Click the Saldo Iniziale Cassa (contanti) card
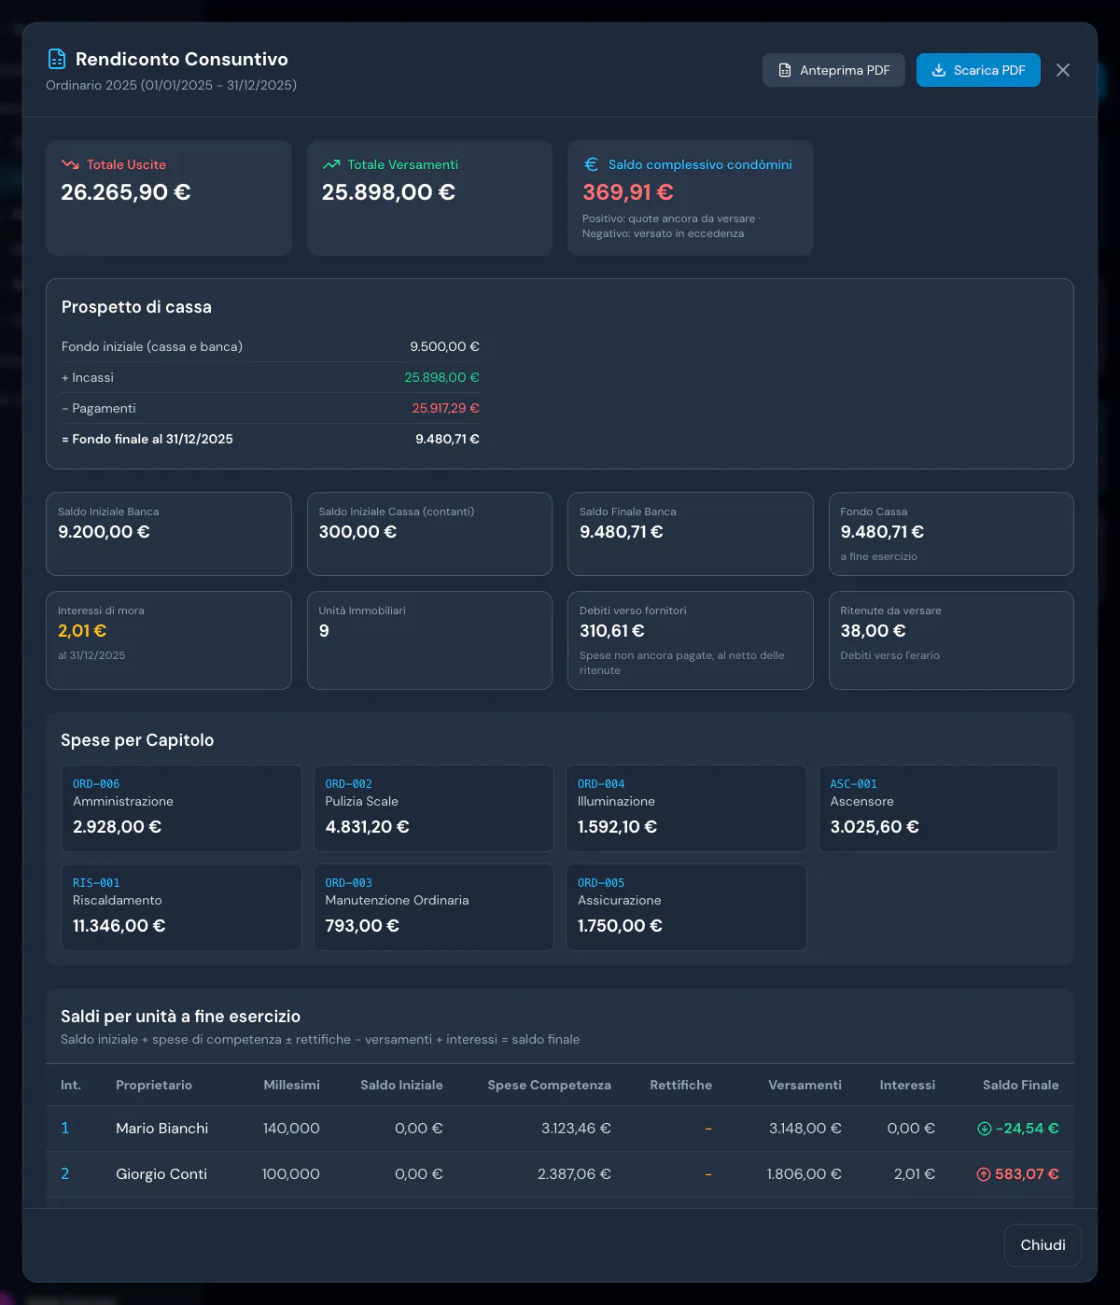Viewport: 1120px width, 1305px height. pyautogui.click(x=429, y=534)
